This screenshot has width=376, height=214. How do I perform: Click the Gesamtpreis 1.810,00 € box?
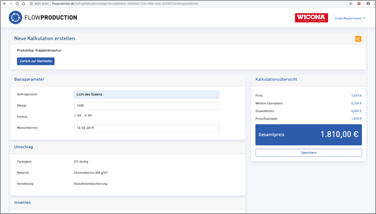309,135
